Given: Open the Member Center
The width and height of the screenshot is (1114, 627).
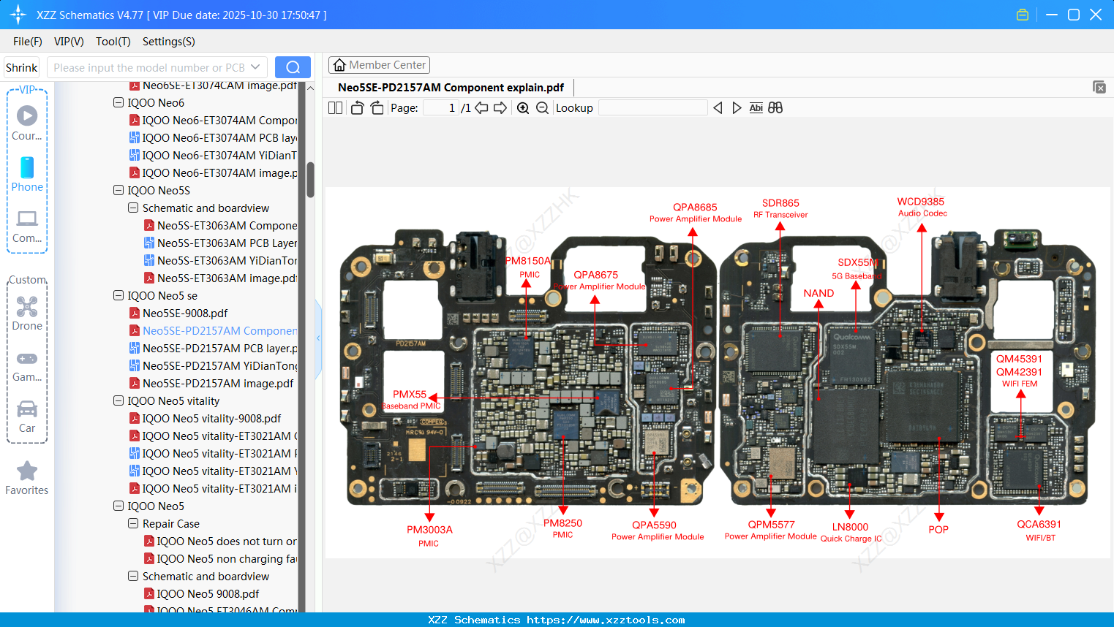Looking at the screenshot, I should [379, 64].
